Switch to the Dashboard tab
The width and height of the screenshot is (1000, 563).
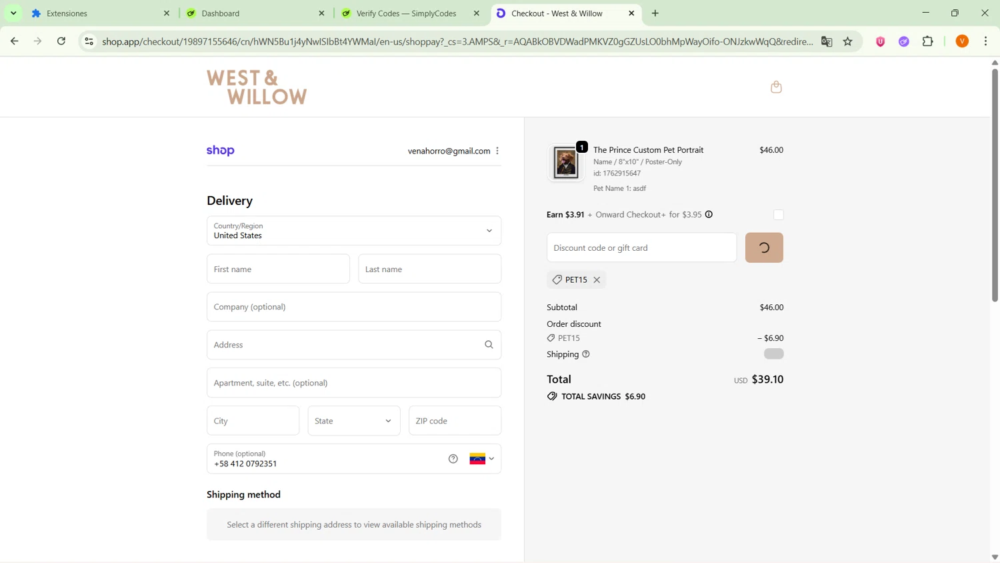point(255,13)
